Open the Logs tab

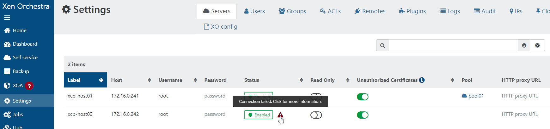pyautogui.click(x=450, y=11)
